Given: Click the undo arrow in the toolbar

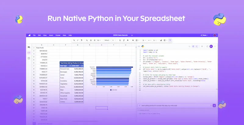Looking at the screenshot, I should tap(74, 40).
